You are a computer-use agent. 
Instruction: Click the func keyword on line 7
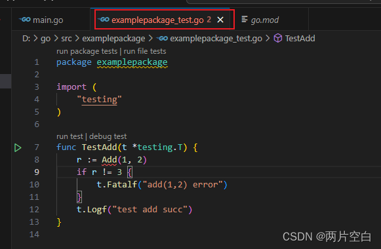[66, 147]
